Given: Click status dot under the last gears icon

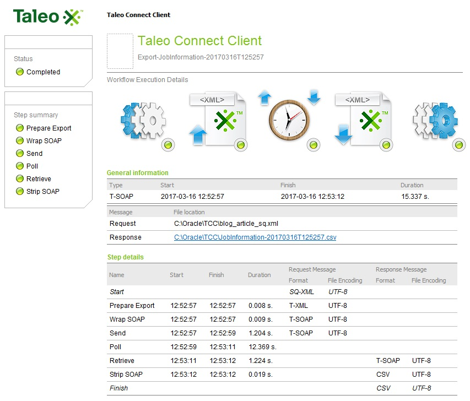Looking at the screenshot, I should point(459,145).
